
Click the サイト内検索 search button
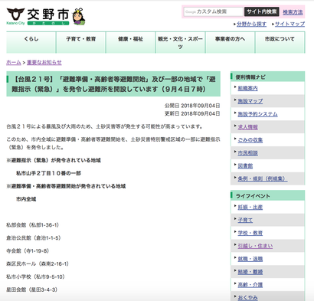pos(262,11)
